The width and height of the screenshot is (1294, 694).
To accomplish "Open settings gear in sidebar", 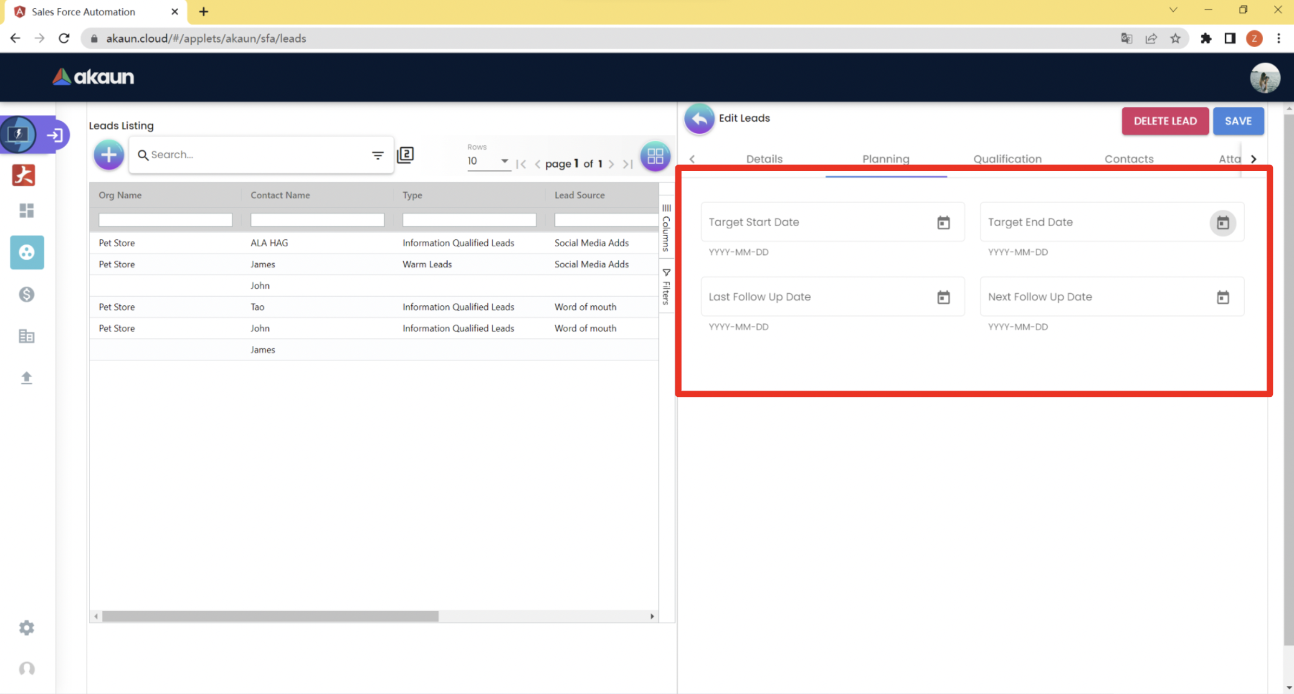I will point(27,627).
